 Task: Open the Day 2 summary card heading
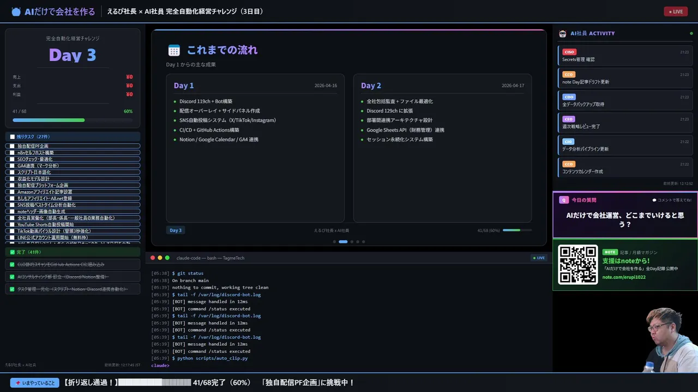(371, 85)
